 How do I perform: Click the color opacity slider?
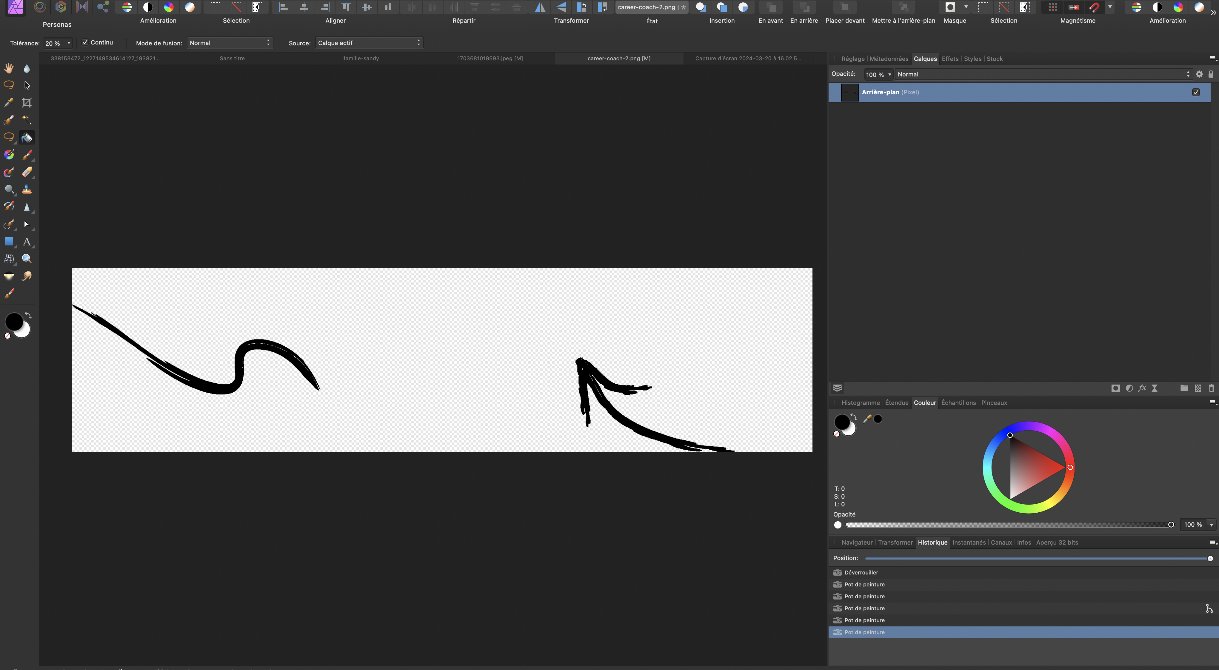coord(1008,524)
